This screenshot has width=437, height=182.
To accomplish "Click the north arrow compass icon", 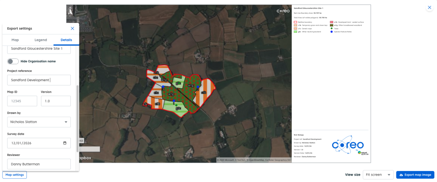I will tap(70, 9).
